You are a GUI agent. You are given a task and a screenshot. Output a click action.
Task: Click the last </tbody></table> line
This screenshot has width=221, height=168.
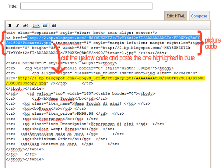coord(25,159)
